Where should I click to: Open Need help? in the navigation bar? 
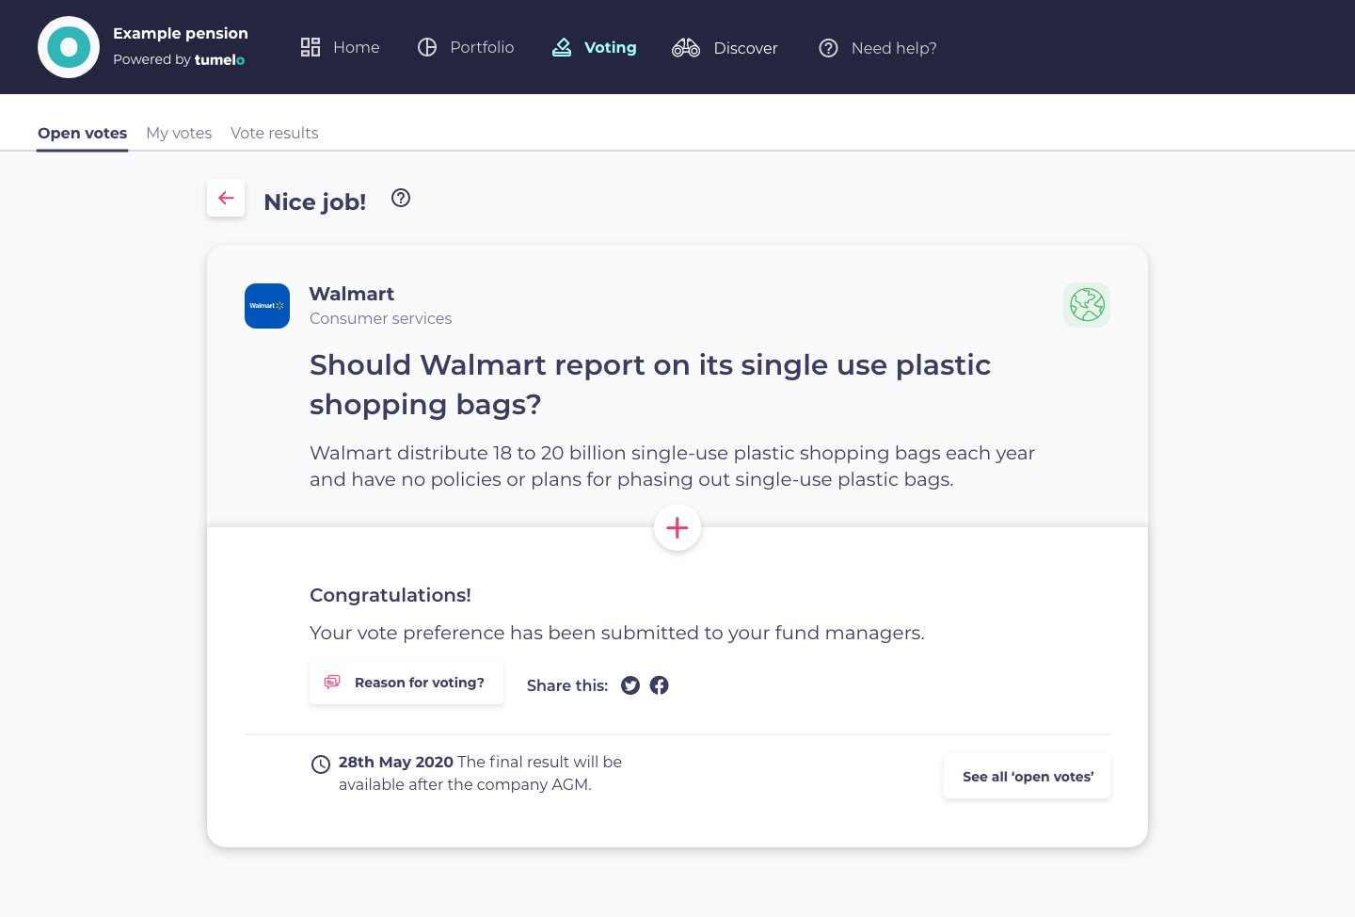(x=877, y=47)
